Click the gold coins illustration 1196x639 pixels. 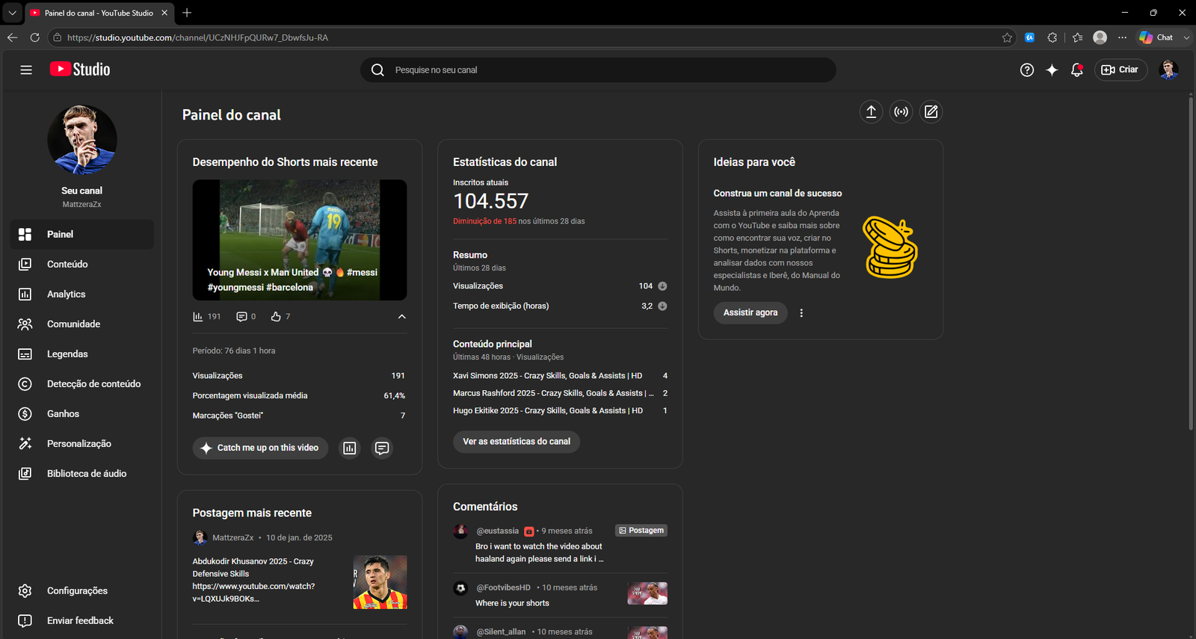pos(890,248)
